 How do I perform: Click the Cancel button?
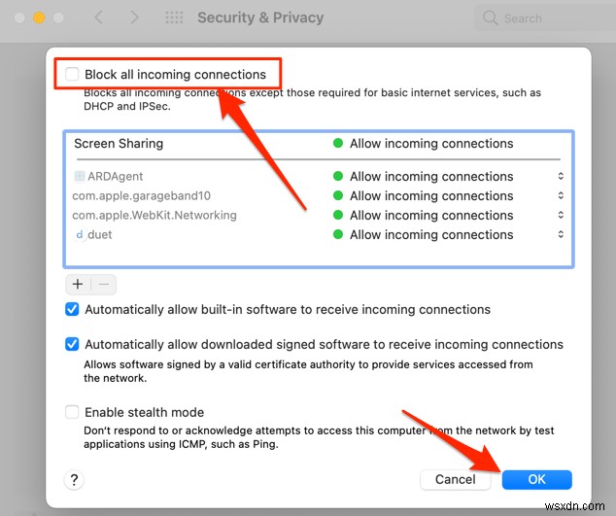(456, 479)
